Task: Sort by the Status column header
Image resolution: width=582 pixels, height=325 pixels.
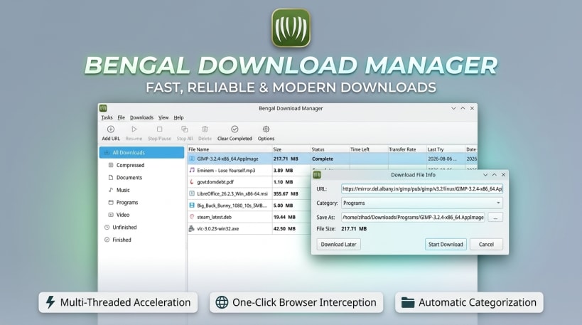Action: pos(330,149)
